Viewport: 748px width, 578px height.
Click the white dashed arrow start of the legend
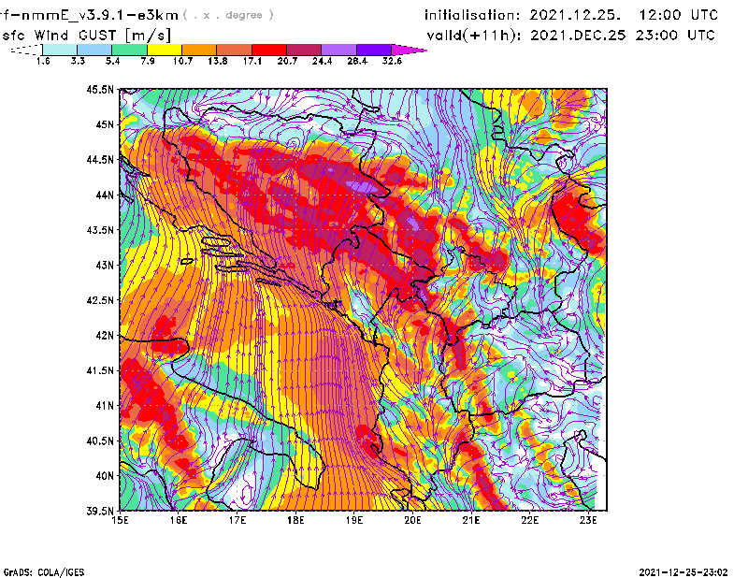tap(26, 50)
